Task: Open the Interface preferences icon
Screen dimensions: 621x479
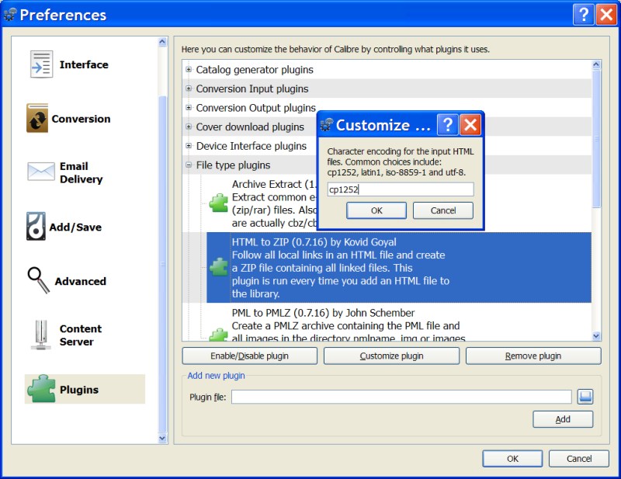Action: click(41, 64)
